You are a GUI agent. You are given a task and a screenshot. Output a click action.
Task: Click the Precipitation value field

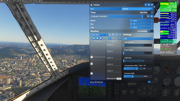tap(147, 45)
